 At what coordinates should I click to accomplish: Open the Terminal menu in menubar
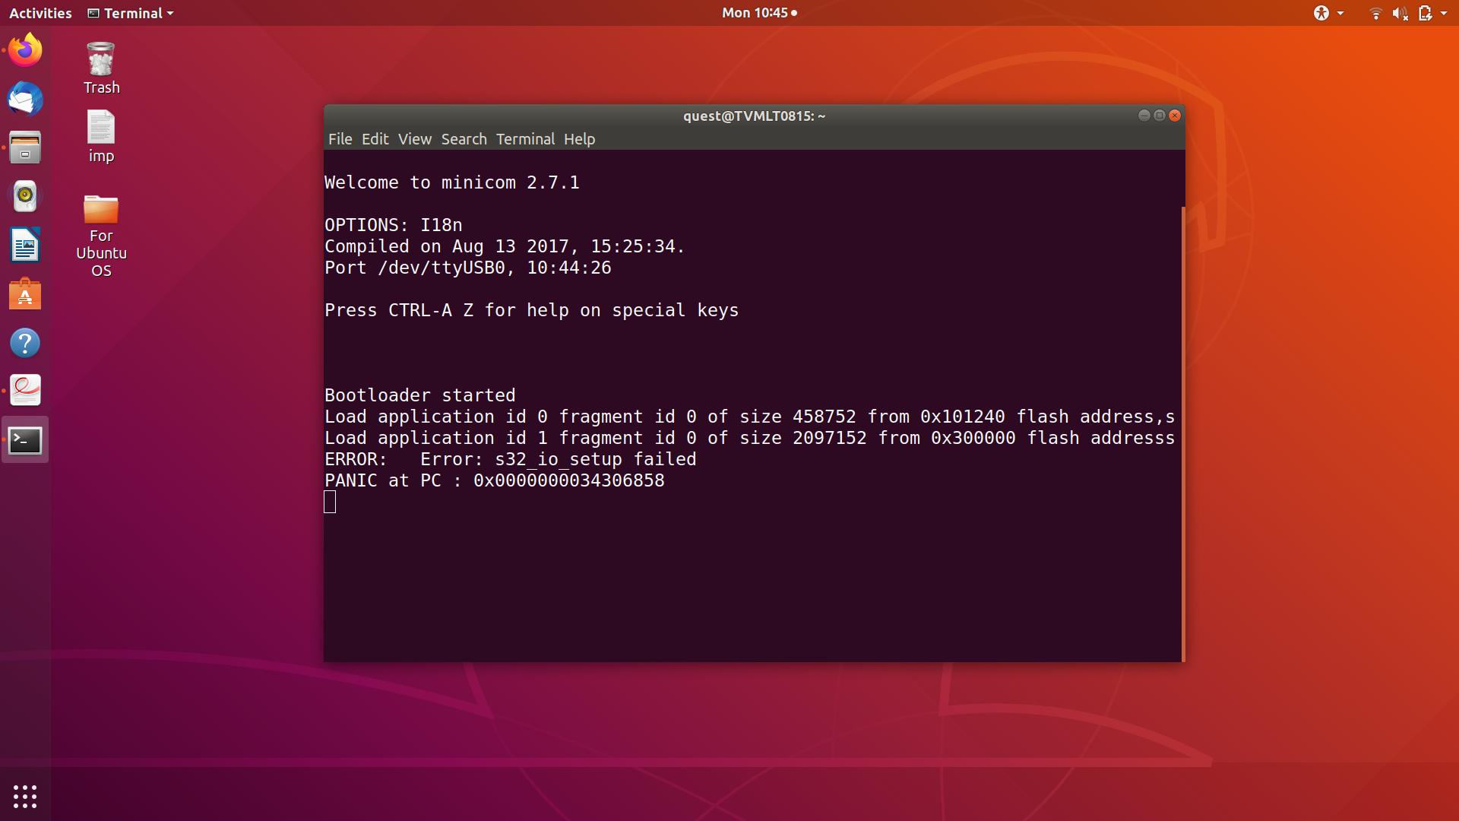click(525, 139)
